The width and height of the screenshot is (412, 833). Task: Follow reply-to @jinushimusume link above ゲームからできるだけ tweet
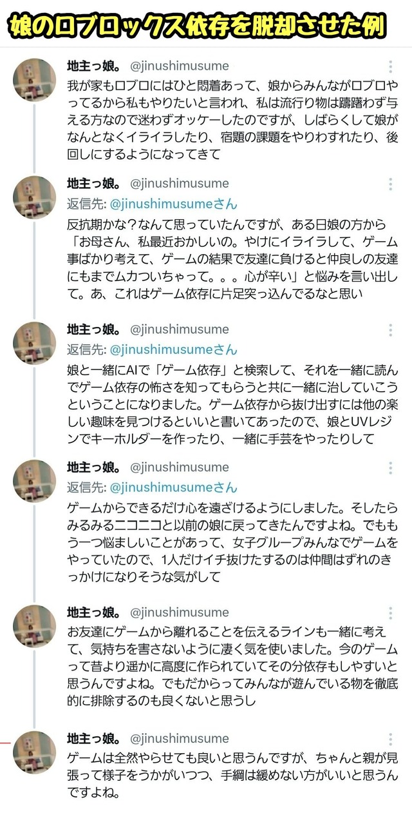173,487
